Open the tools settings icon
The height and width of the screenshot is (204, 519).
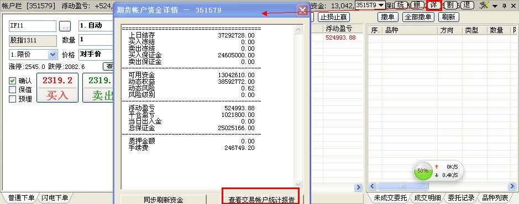[484, 6]
